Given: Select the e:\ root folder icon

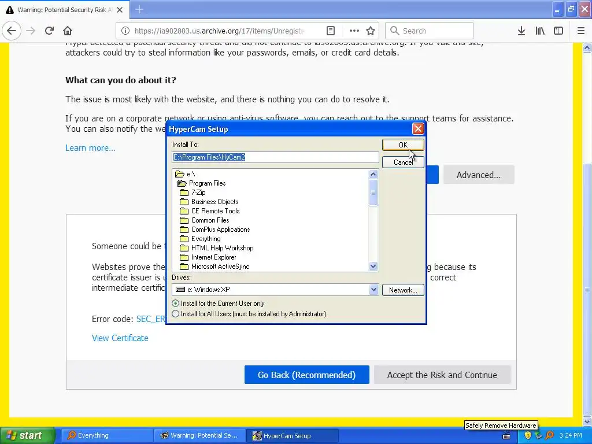Looking at the screenshot, I should point(180,174).
